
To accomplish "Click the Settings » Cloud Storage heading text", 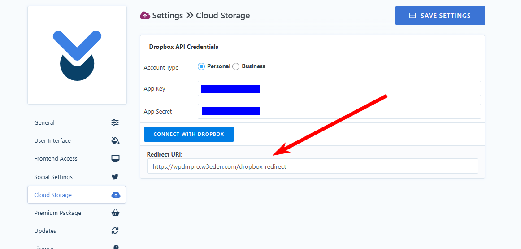I will pyautogui.click(x=201, y=16).
